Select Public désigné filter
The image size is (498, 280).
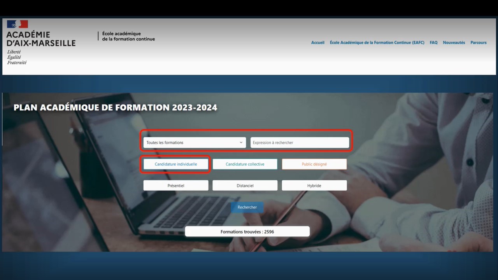tap(314, 164)
